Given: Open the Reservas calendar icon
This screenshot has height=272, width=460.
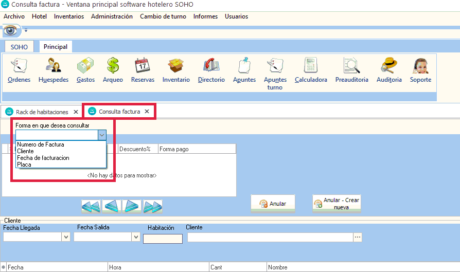Looking at the screenshot, I should 143,66.
